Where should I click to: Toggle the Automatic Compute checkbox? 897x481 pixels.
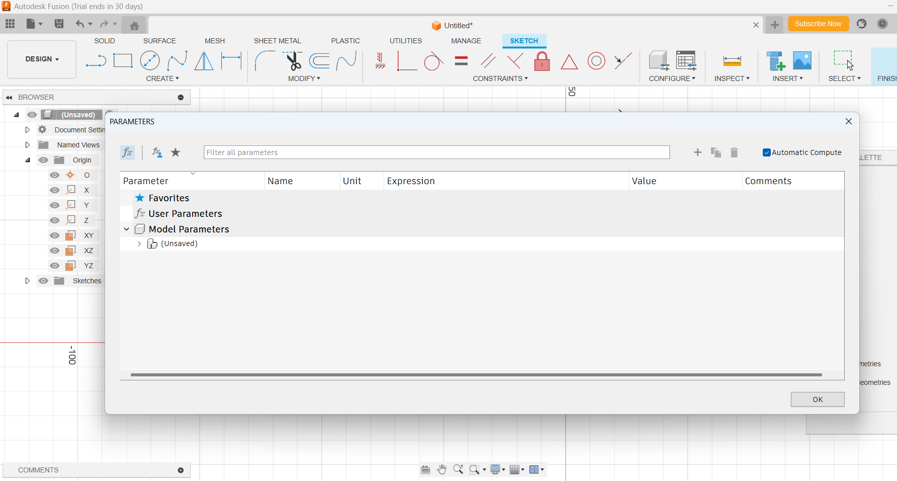click(767, 152)
